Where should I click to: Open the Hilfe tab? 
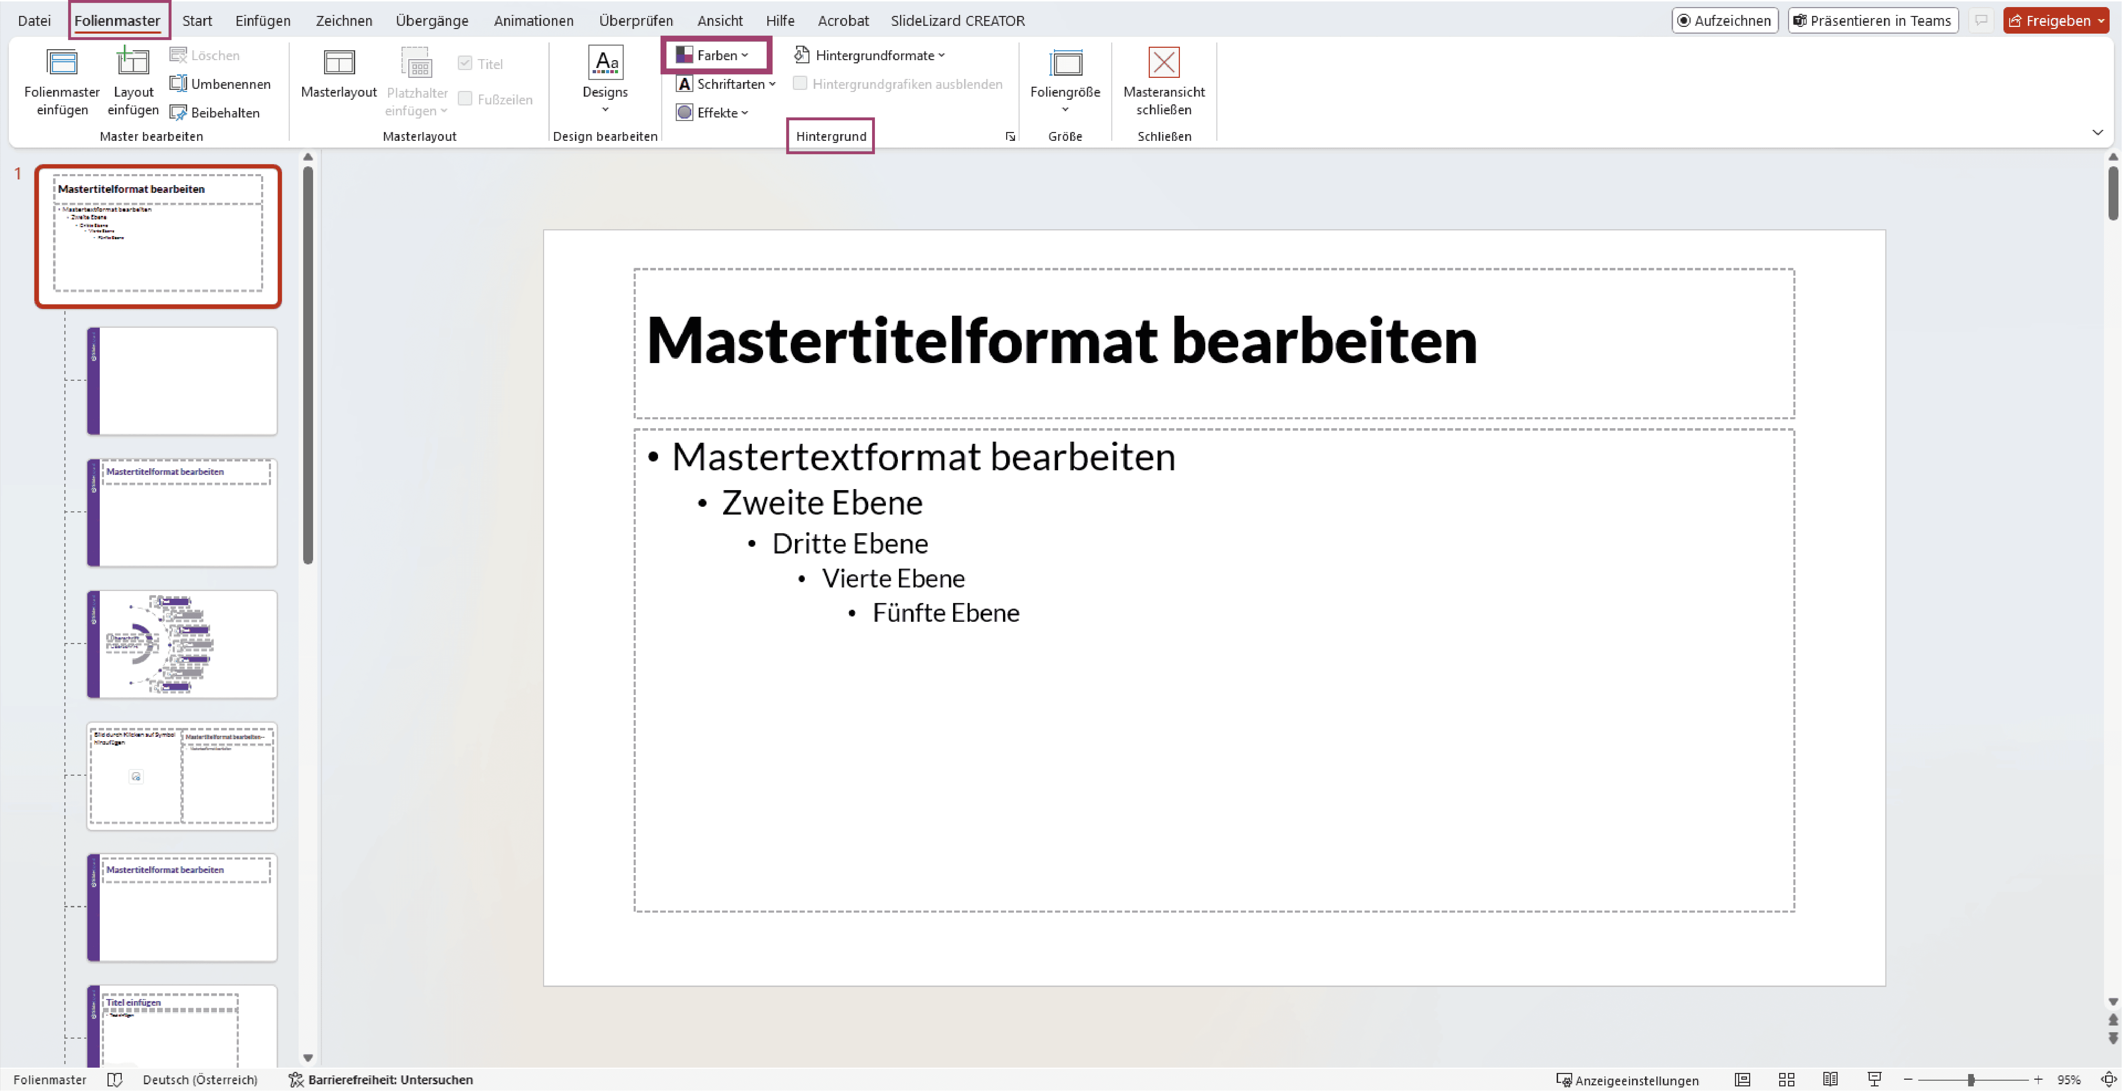pyautogui.click(x=780, y=21)
